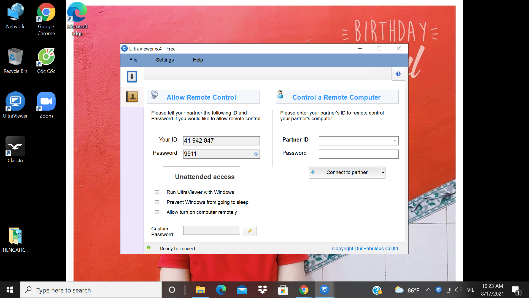The image size is (529, 298).
Task: Select the TIENGAHC folder on desktop
Action: pos(15,240)
